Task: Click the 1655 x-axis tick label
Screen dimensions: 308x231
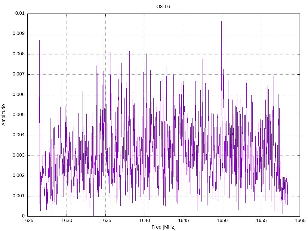Action: (x=261, y=220)
